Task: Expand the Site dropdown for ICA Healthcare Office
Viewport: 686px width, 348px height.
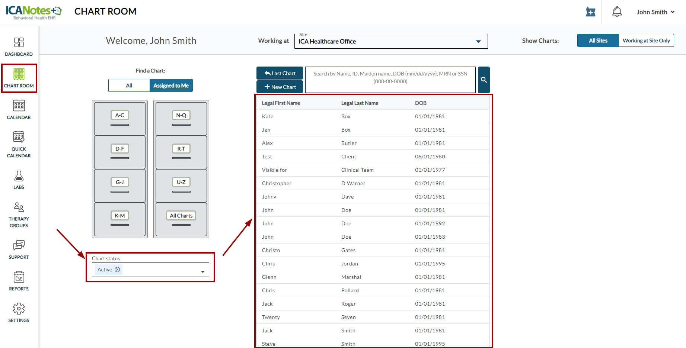Action: click(478, 42)
